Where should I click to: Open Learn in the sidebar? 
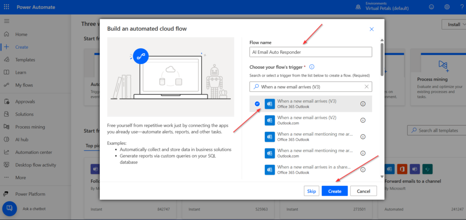[20, 72]
